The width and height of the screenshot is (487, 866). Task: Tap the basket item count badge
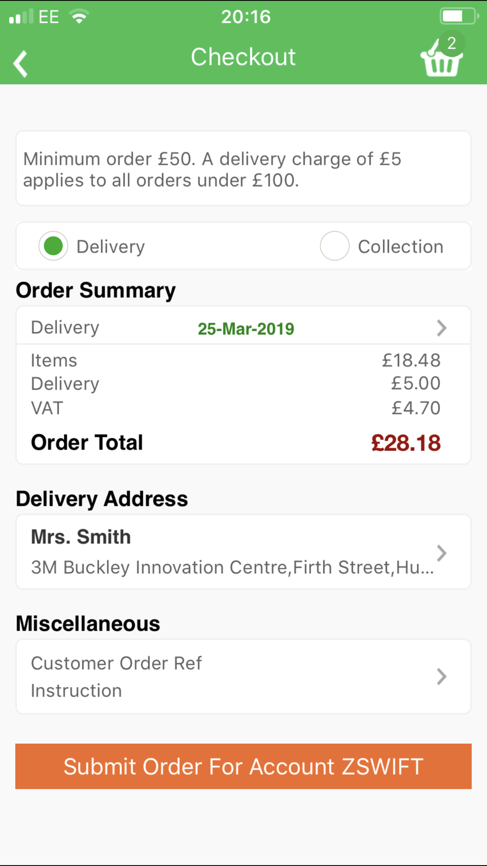452,43
